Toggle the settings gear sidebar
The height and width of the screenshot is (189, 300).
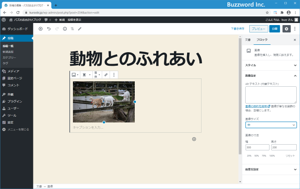[x=286, y=29]
